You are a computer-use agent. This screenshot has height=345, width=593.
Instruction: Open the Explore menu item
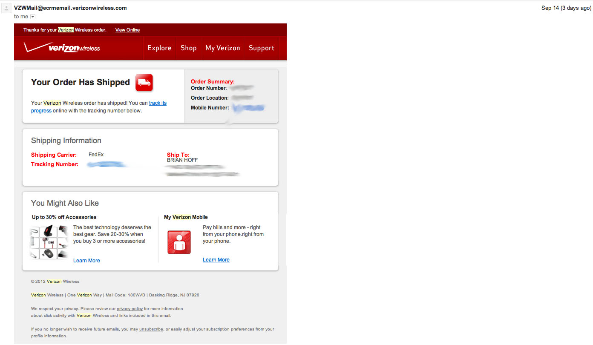pyautogui.click(x=159, y=48)
